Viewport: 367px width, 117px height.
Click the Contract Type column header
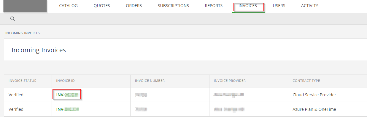[306, 81]
